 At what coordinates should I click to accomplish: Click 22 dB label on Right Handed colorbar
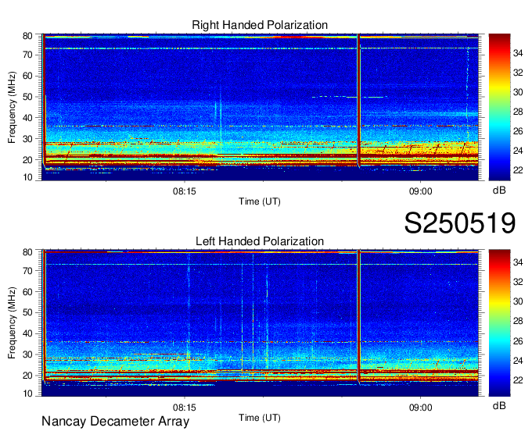click(x=518, y=170)
